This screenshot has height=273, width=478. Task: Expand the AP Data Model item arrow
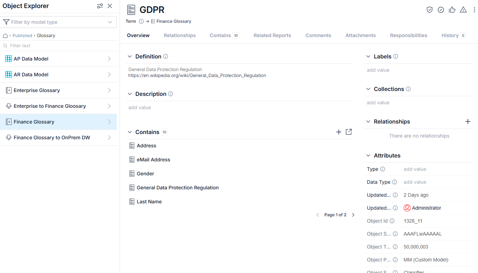109,59
